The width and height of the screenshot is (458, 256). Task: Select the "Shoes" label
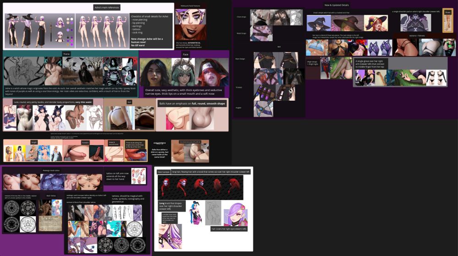pyautogui.click(x=447, y=12)
